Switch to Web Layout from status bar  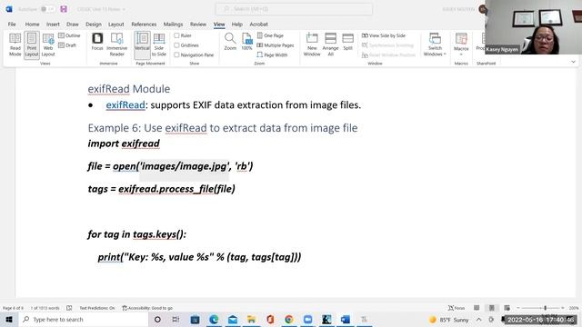pyautogui.click(x=507, y=308)
